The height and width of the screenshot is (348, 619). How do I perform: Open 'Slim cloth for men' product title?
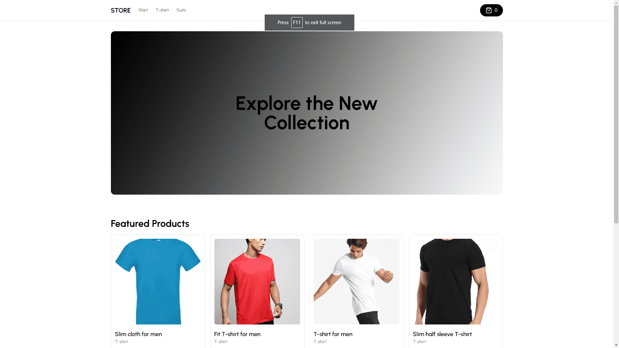138,334
